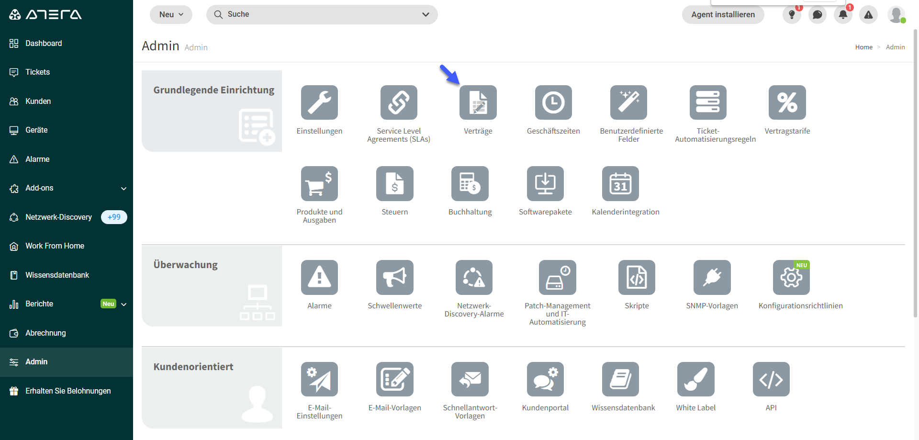Open the White Label brush icon
The height and width of the screenshot is (440, 919).
click(x=696, y=379)
